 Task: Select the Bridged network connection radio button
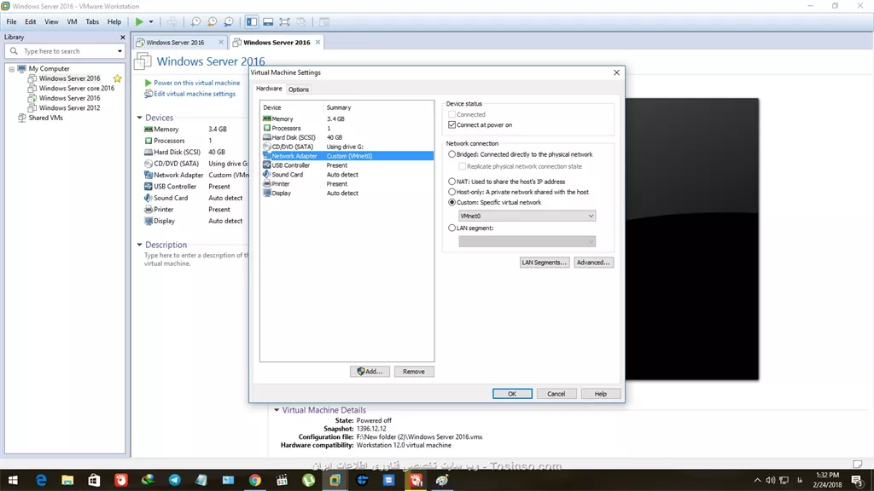point(452,154)
